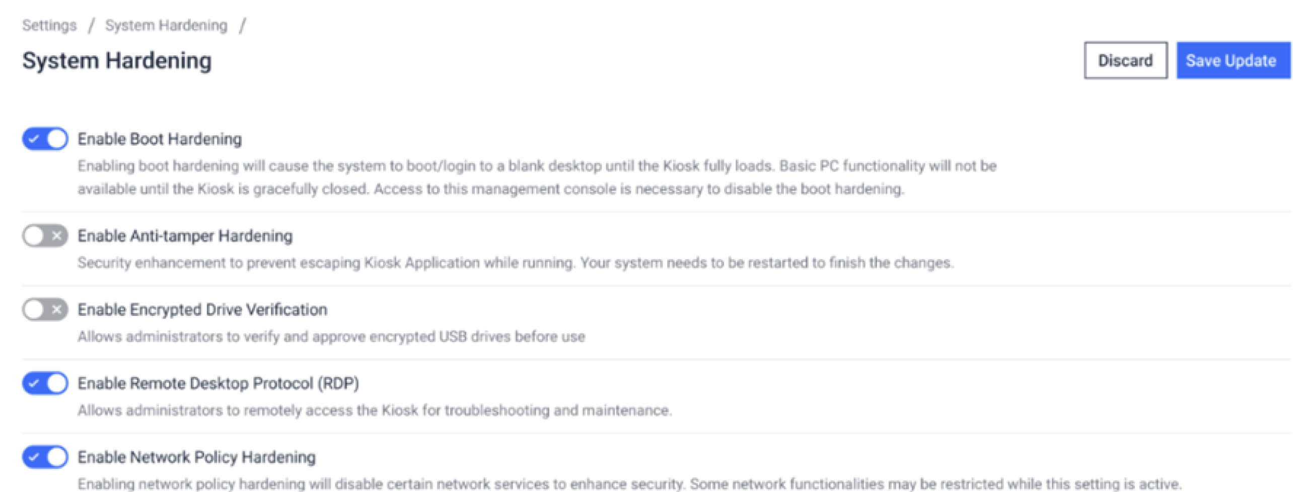Select the Enable Boot Hardening label
Image resolution: width=1293 pixels, height=492 pixels.
point(159,139)
